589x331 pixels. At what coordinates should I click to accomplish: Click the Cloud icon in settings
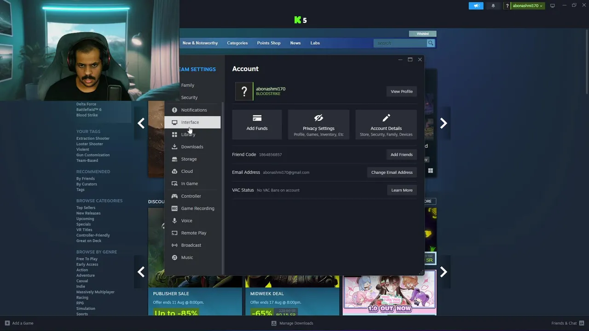click(x=174, y=171)
